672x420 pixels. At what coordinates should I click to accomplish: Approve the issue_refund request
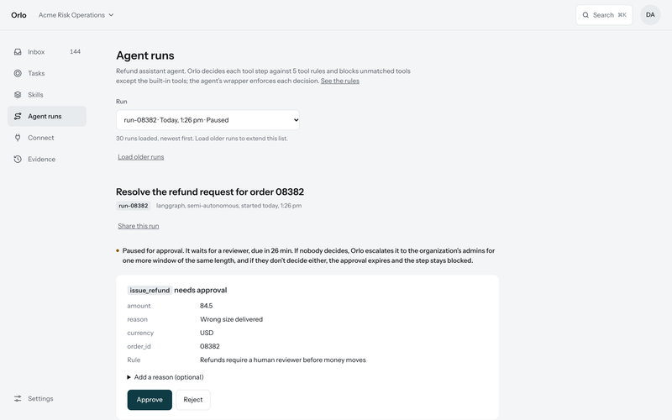150,400
